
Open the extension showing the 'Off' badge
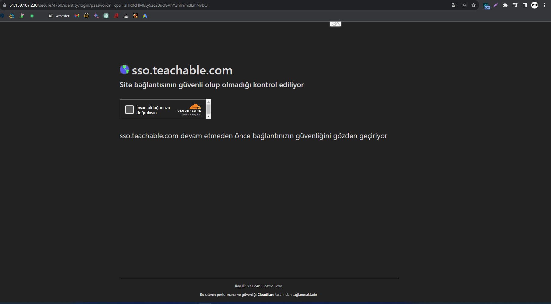[487, 6]
